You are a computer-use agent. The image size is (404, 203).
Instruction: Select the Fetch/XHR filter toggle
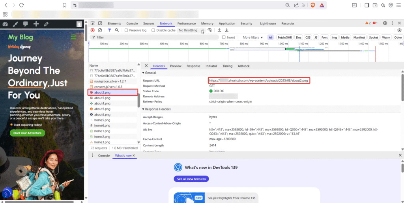click(285, 37)
